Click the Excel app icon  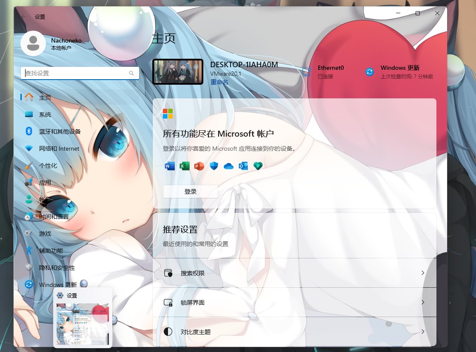click(185, 166)
